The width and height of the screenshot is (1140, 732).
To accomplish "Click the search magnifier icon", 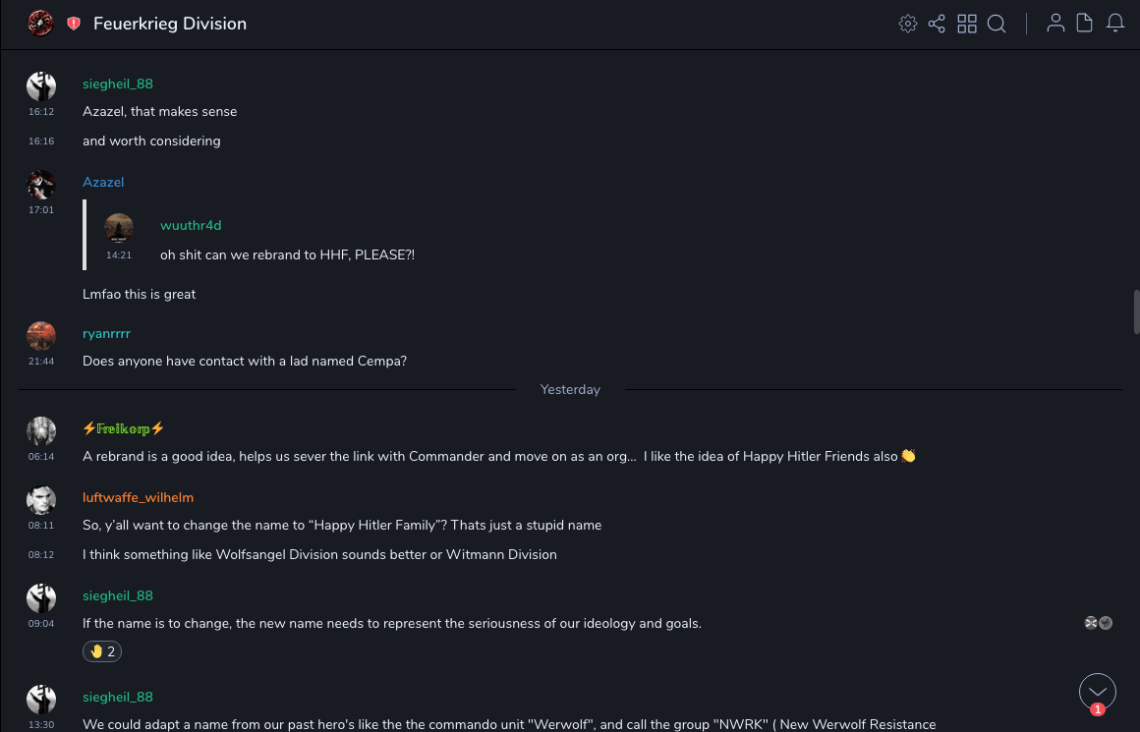I will point(997,24).
